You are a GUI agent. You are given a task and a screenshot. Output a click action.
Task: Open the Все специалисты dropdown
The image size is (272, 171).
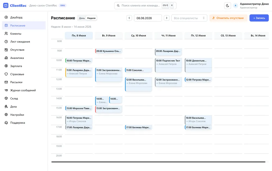189,18
